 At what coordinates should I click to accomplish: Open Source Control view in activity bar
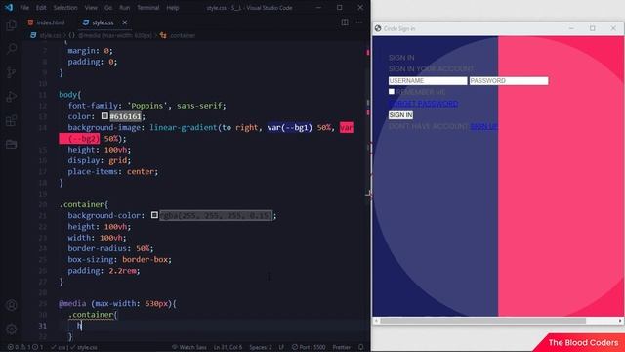click(11, 72)
